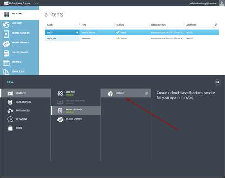Open the SQL Databases DB icon

coord(6,53)
